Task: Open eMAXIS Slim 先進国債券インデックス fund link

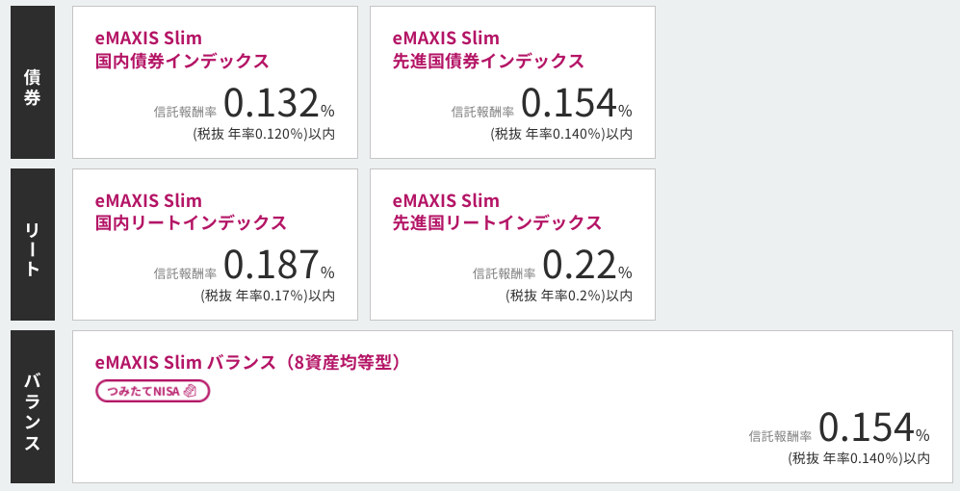Action: [x=488, y=50]
